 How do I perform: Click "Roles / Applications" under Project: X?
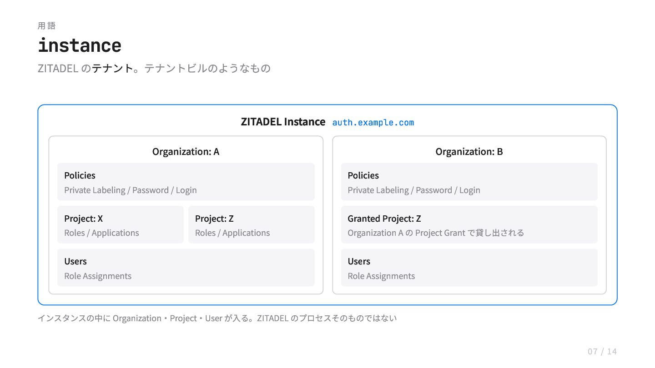(x=101, y=233)
